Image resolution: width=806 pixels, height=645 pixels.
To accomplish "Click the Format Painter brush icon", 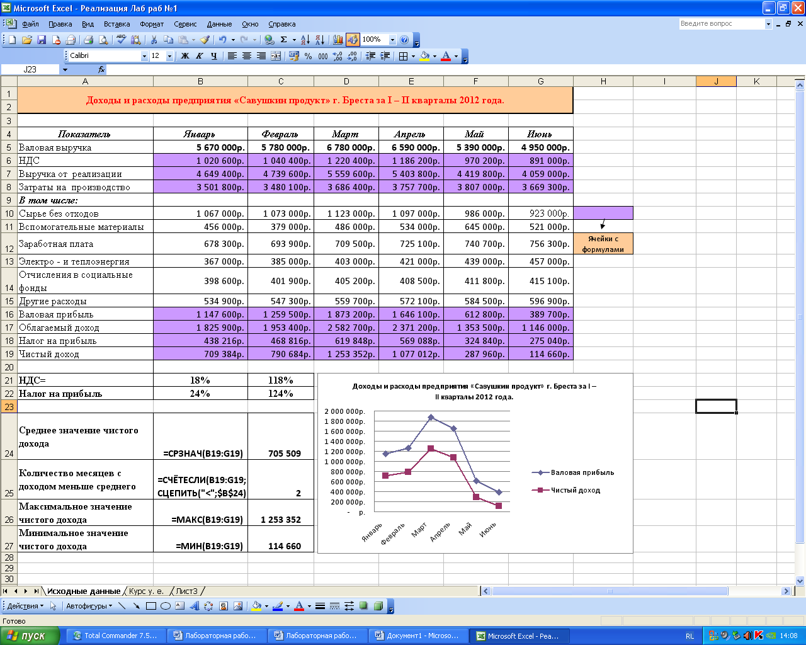I will click(x=205, y=40).
